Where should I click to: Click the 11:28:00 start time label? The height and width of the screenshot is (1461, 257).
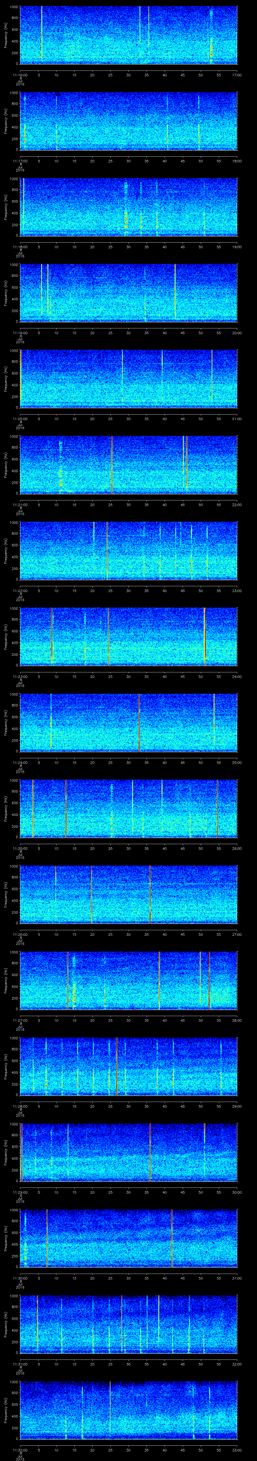[20, 1106]
